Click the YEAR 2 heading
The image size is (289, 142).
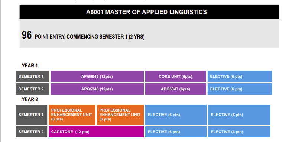click(30, 99)
